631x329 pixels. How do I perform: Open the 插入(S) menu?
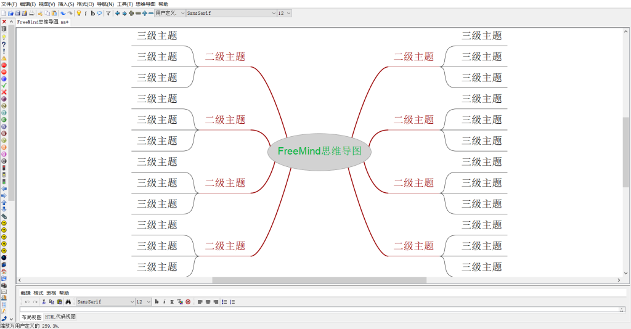tap(66, 4)
